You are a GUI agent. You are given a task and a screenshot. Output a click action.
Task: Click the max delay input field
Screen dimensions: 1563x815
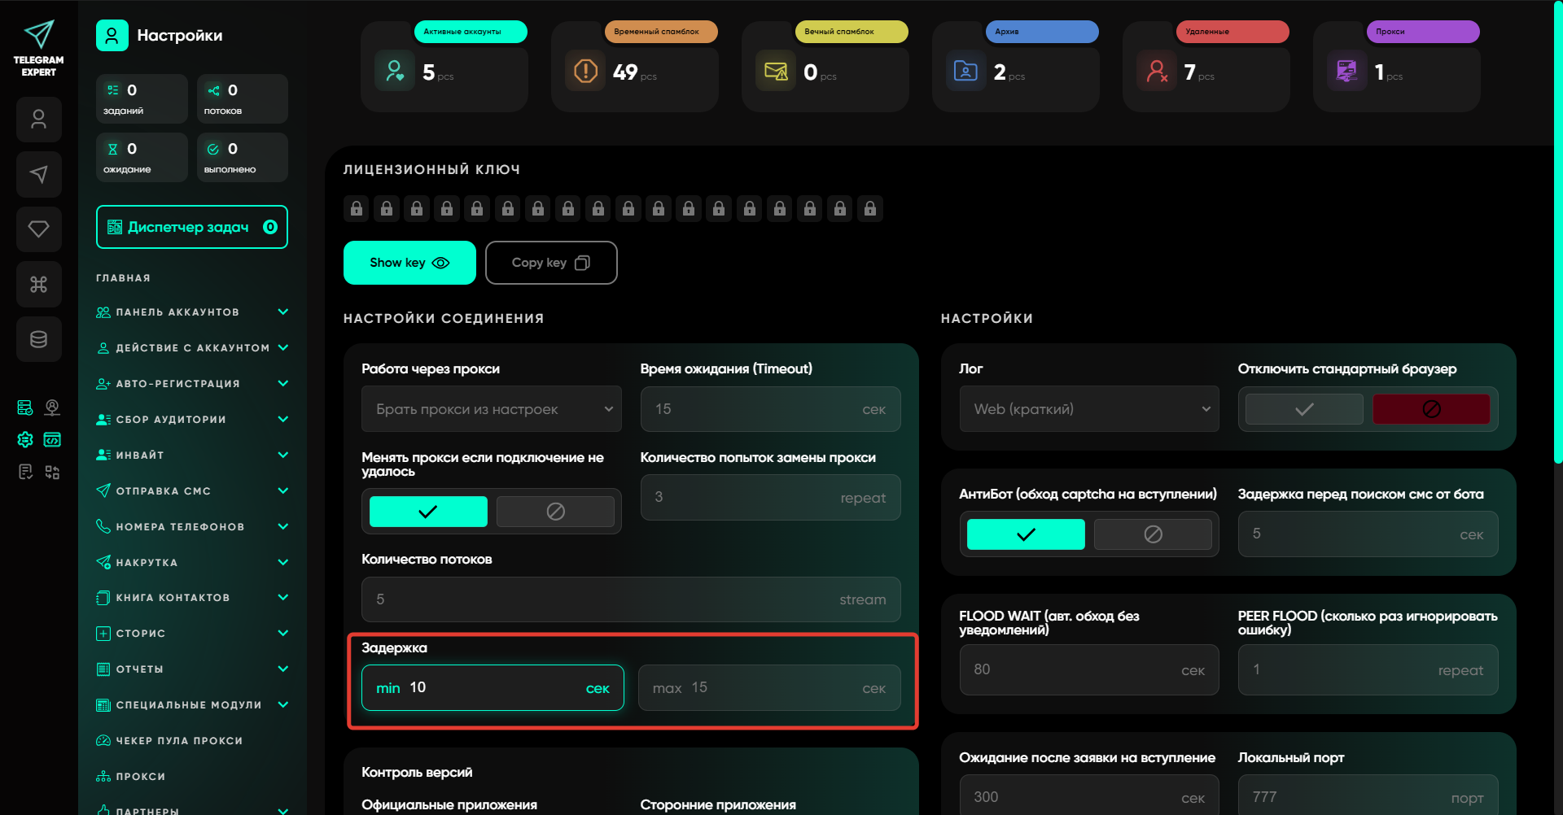pyautogui.click(x=769, y=688)
